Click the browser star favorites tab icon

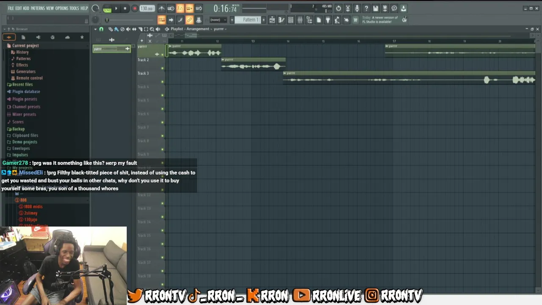(x=82, y=37)
